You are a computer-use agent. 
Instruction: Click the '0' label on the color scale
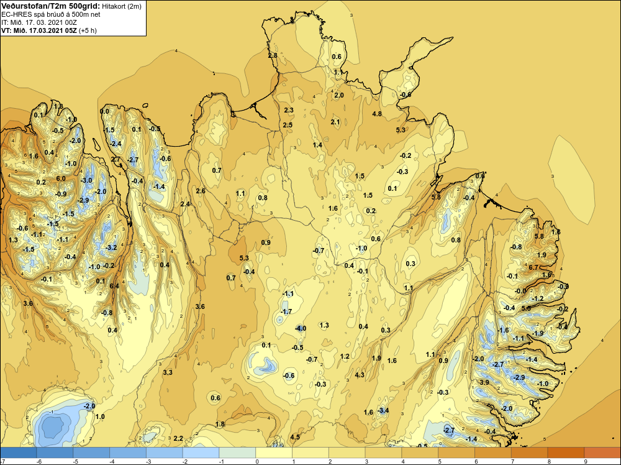(257, 461)
